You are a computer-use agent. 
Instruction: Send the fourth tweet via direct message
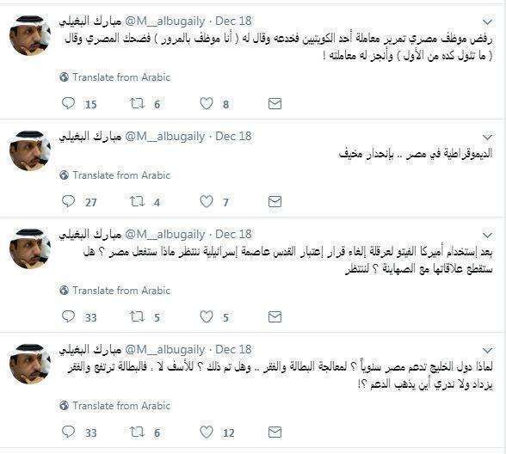pyautogui.click(x=275, y=432)
